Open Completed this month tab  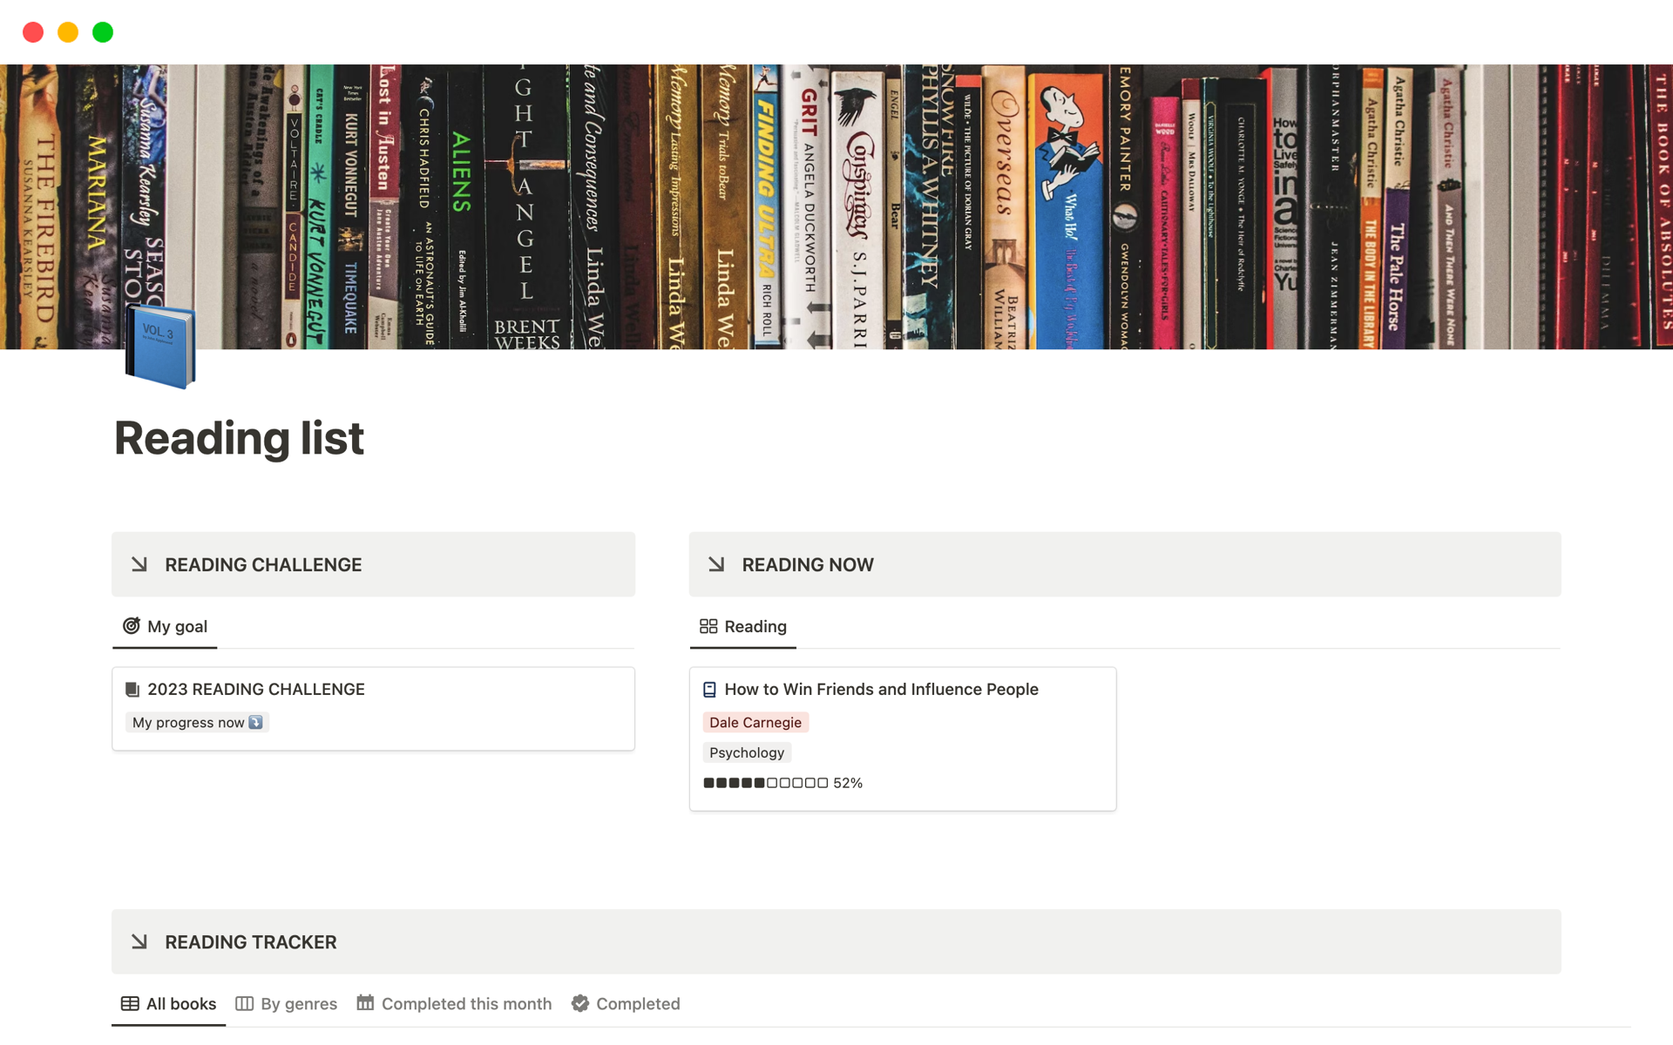click(465, 1003)
